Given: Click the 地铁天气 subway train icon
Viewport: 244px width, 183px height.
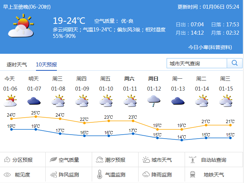Looking at the screenshot, I should coord(193,175).
